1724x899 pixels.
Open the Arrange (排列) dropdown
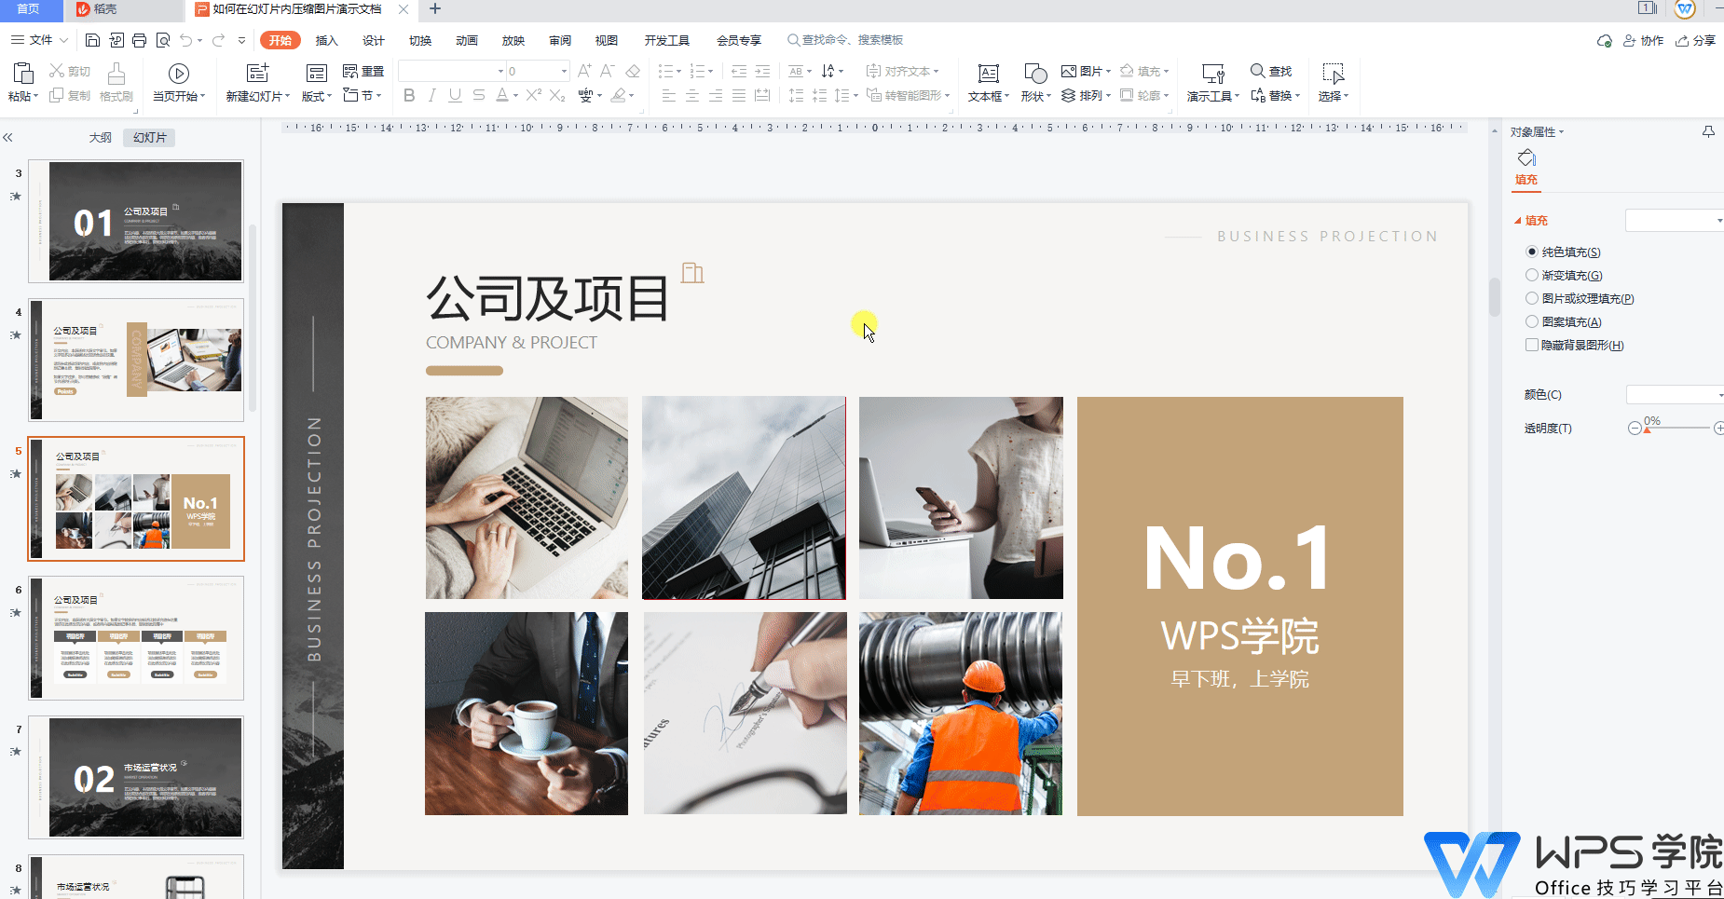point(1087,95)
